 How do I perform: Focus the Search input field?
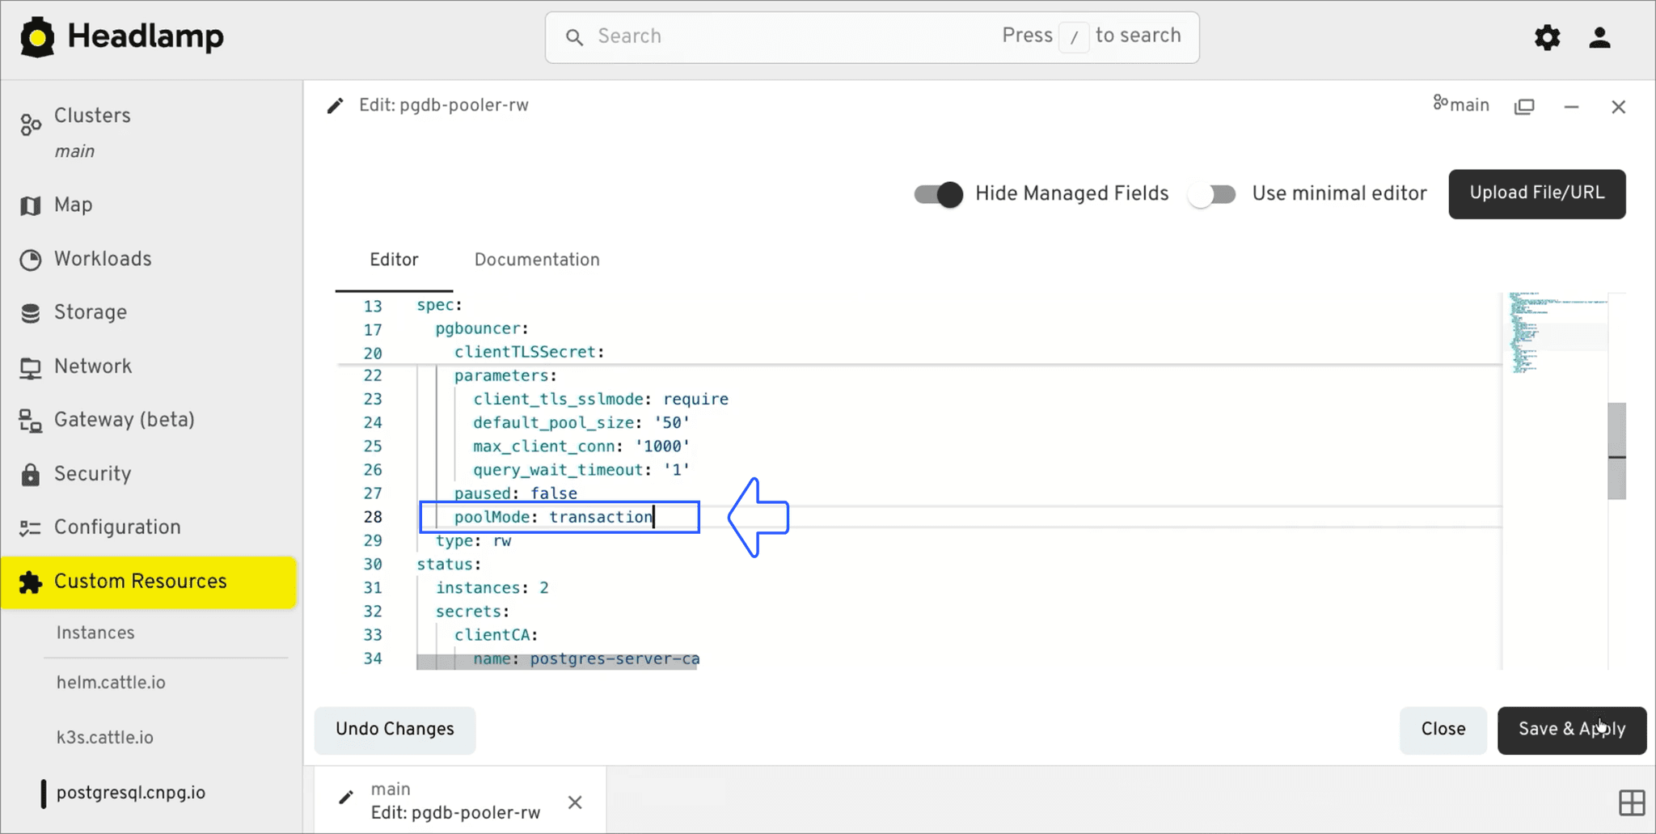pos(872,37)
